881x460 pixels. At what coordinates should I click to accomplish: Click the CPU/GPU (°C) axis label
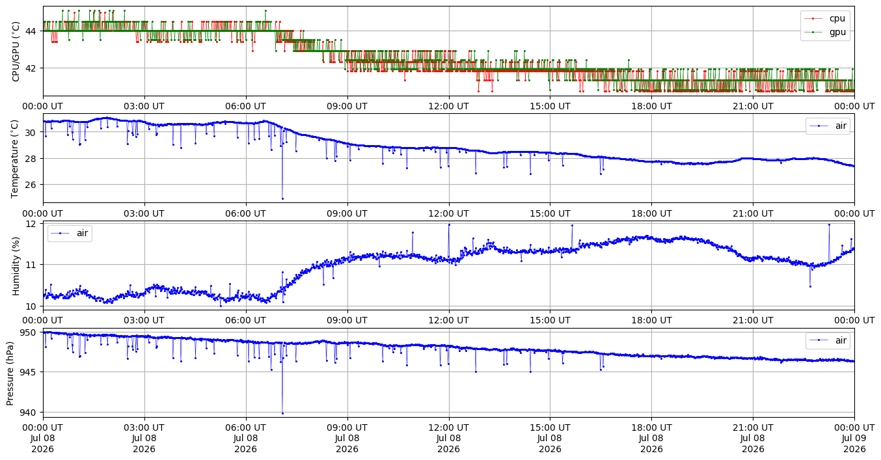[16, 51]
